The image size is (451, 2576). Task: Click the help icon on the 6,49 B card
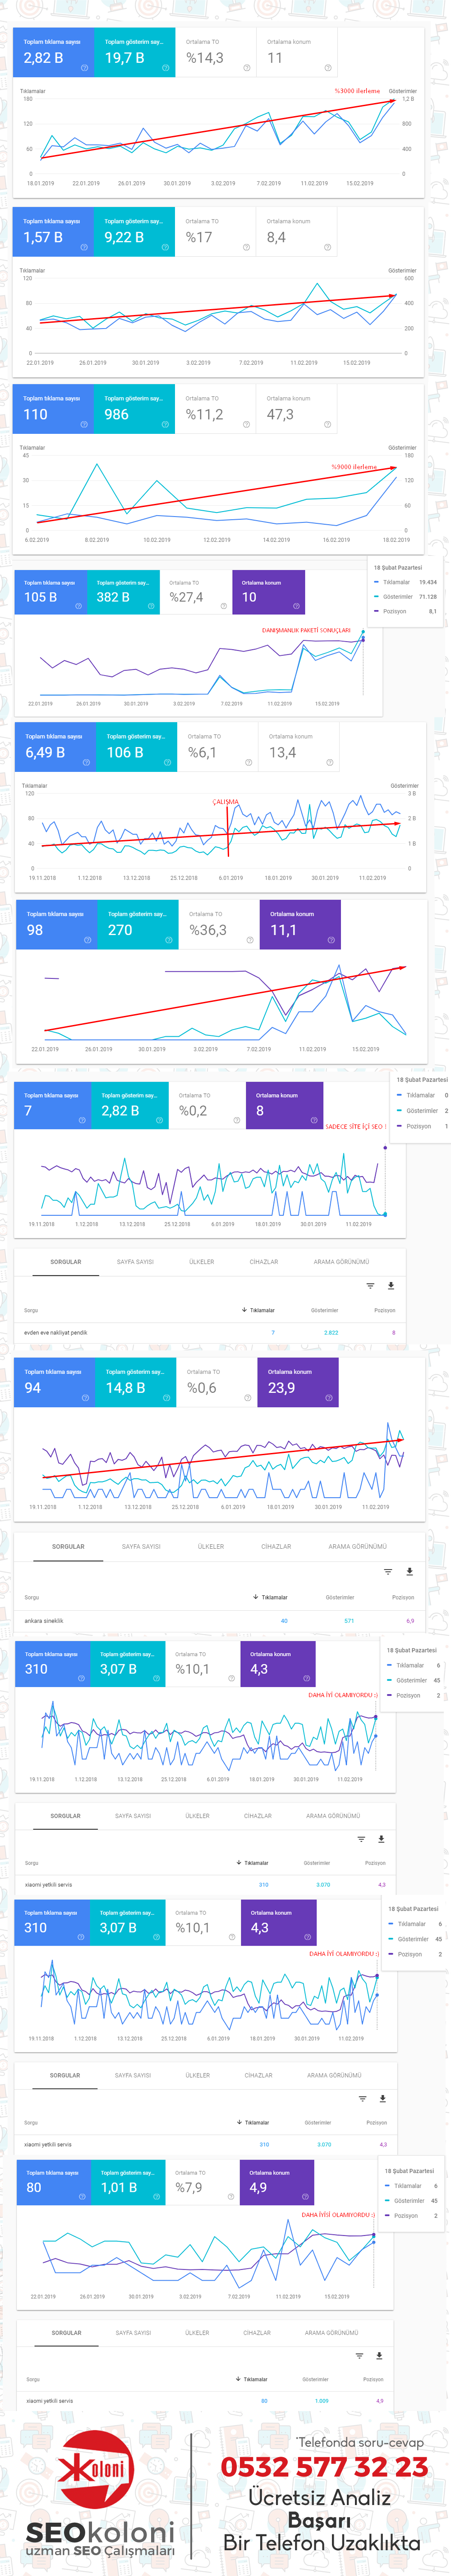click(86, 762)
